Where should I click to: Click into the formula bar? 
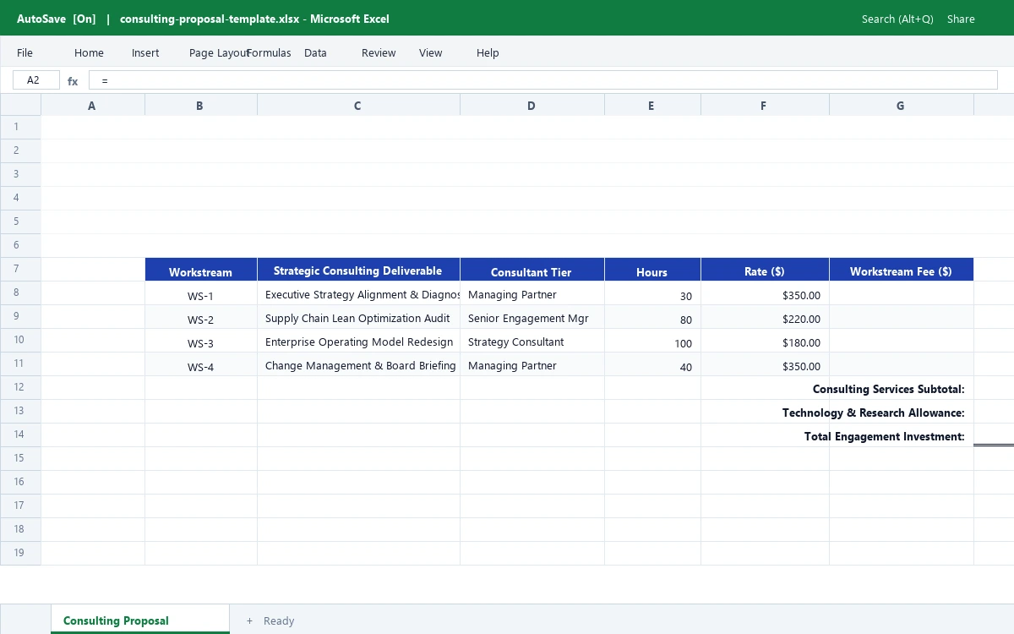(x=542, y=80)
